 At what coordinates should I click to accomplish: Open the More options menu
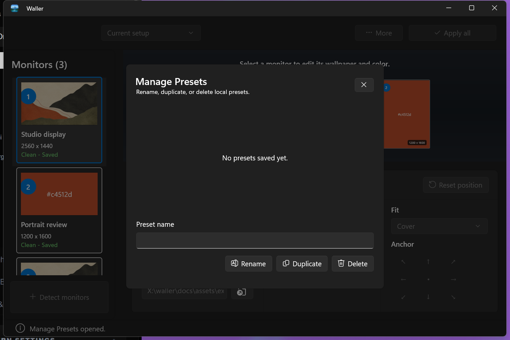pyautogui.click(x=379, y=33)
